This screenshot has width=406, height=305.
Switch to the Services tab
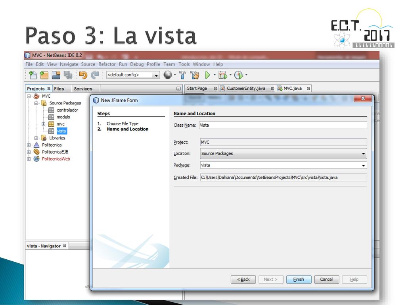[x=83, y=89]
